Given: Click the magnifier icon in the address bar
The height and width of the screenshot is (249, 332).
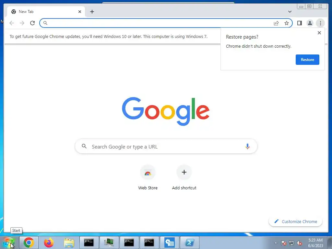Looking at the screenshot, I should pos(45,23).
